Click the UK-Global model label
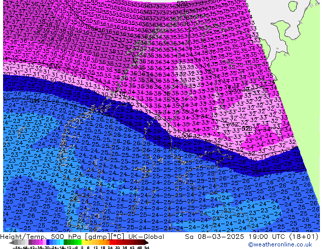This screenshot has height=249, width=323. pos(146,237)
